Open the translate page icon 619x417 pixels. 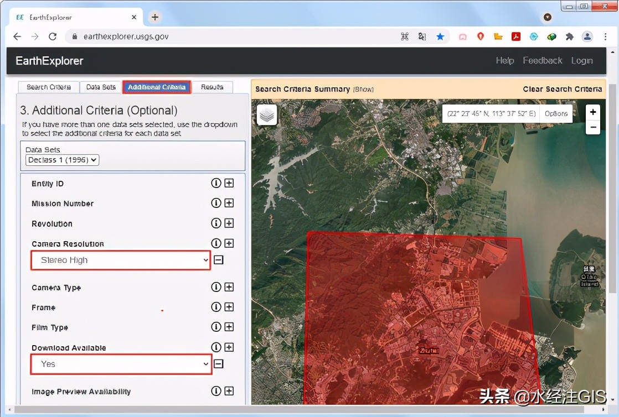[422, 37]
